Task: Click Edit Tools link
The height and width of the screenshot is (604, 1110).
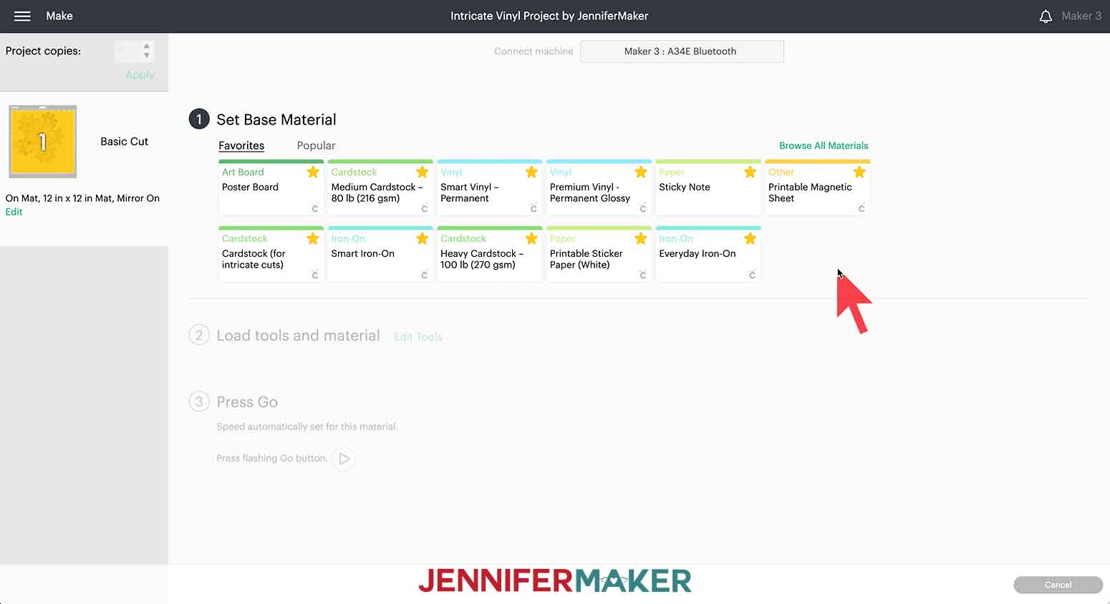Action: pyautogui.click(x=418, y=336)
